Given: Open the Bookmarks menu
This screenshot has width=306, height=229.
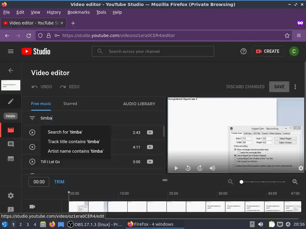Looking at the screenshot, I should pos(79,12).
